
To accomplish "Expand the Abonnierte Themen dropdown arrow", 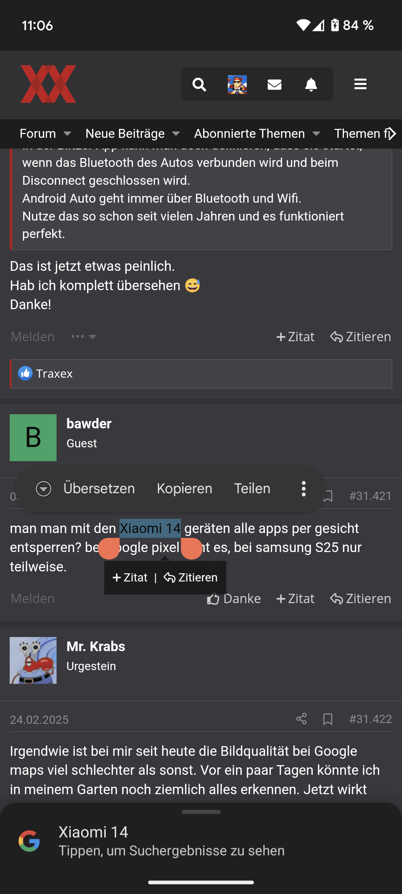I will tap(316, 134).
